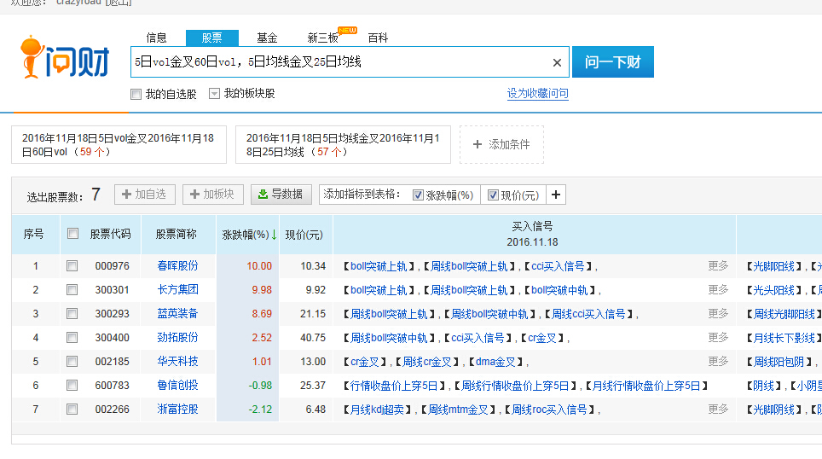This screenshot has width=822, height=459.
Task: Click the 加自选 button
Action: tap(145, 194)
